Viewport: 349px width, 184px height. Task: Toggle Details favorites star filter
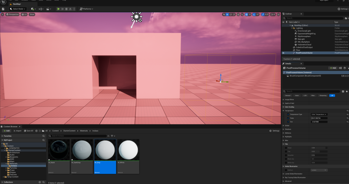pos(347,91)
